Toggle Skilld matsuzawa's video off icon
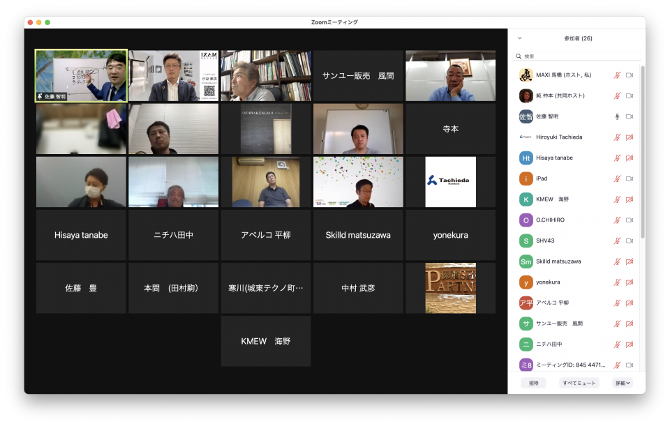 [630, 261]
